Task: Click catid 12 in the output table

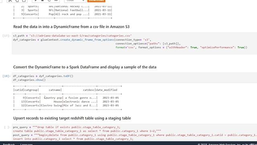Action: pos(23,106)
